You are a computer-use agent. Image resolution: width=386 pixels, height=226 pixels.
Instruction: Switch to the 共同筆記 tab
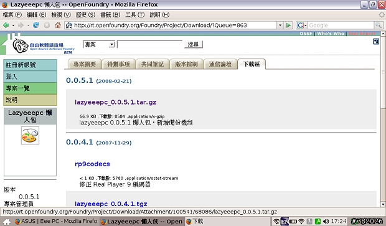pyautogui.click(x=153, y=64)
